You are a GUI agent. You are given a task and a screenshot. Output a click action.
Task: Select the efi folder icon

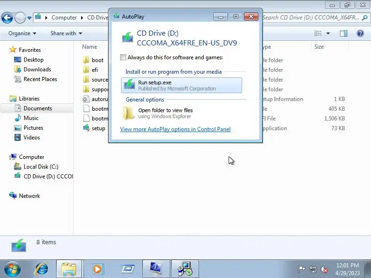86,70
